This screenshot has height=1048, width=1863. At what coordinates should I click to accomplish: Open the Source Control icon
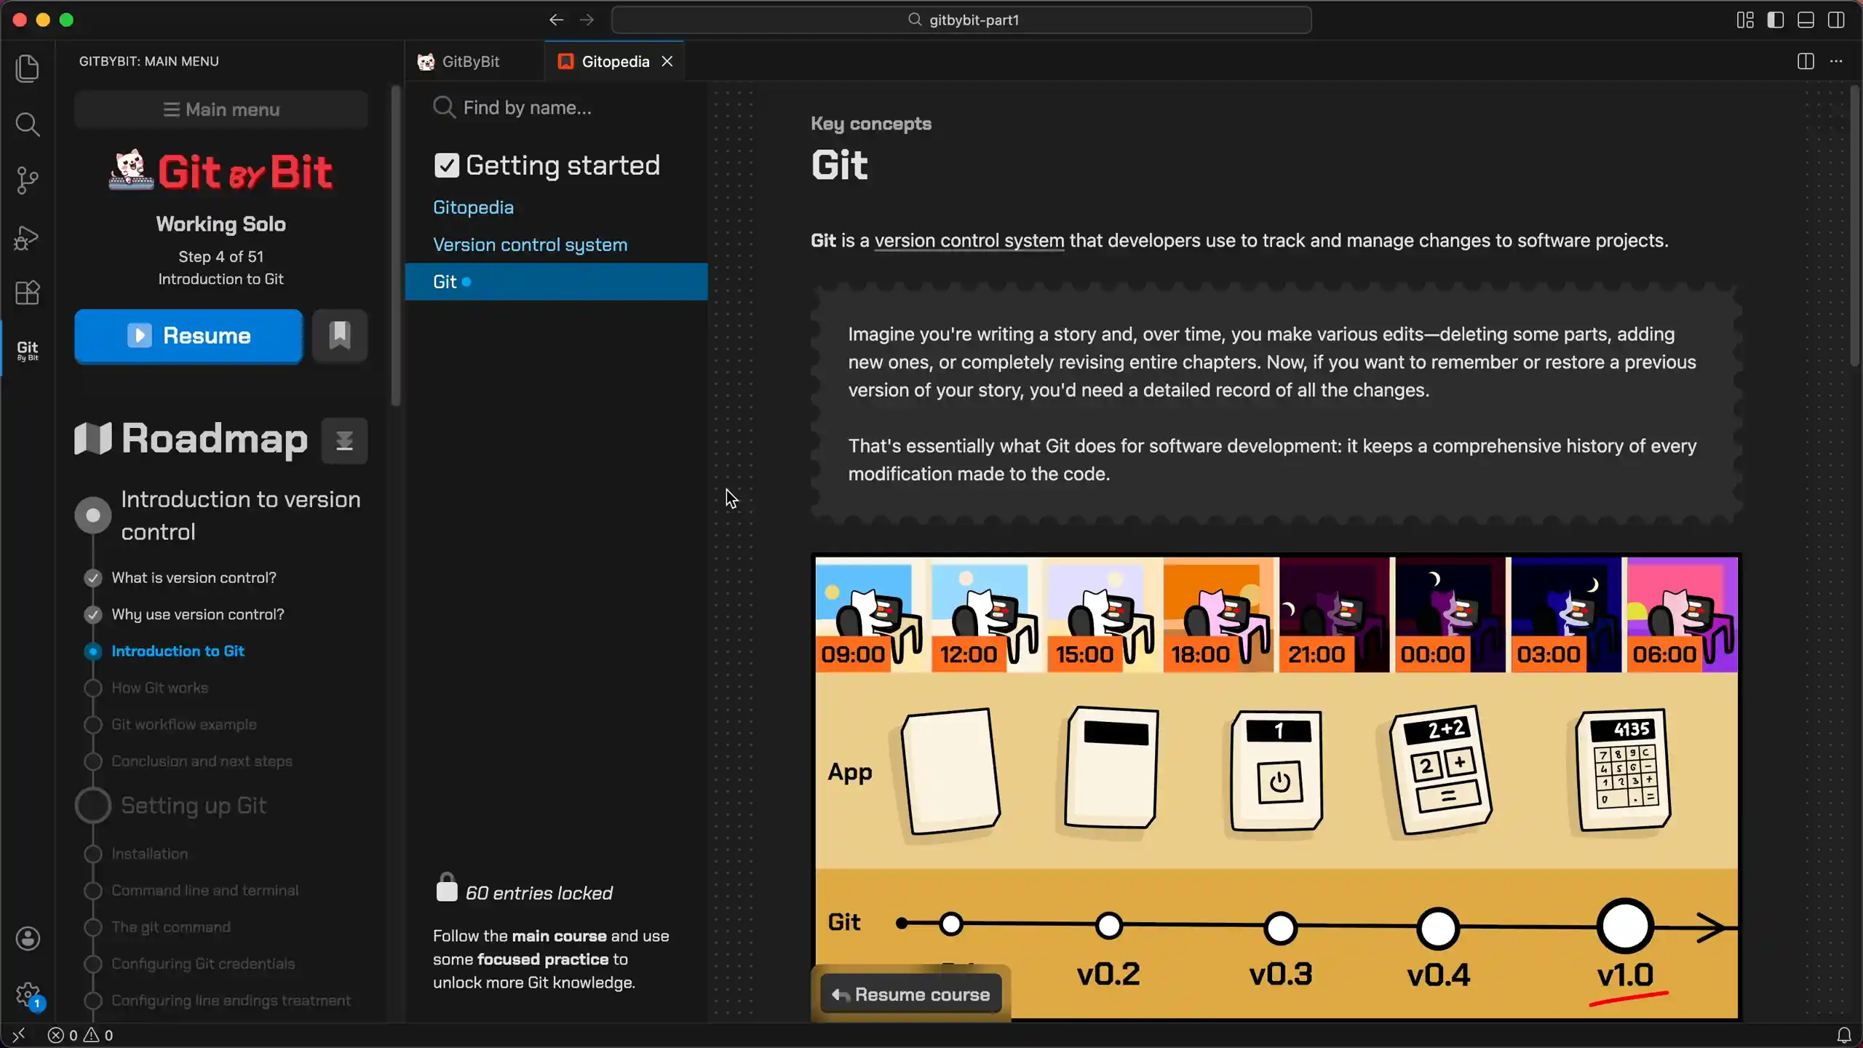[x=28, y=180]
